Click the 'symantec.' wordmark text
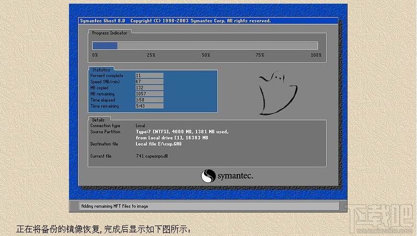This screenshot has width=417, height=236. [235, 176]
